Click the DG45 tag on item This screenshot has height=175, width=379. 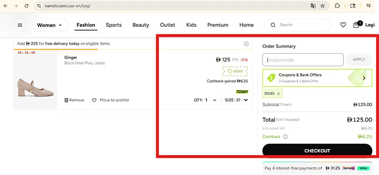click(235, 71)
